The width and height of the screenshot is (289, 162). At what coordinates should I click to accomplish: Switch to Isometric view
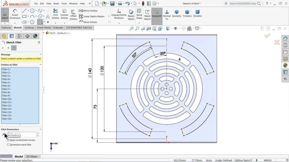177,13
